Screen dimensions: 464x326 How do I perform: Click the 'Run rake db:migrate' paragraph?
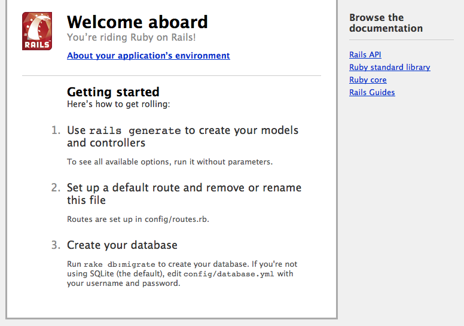coord(182,273)
